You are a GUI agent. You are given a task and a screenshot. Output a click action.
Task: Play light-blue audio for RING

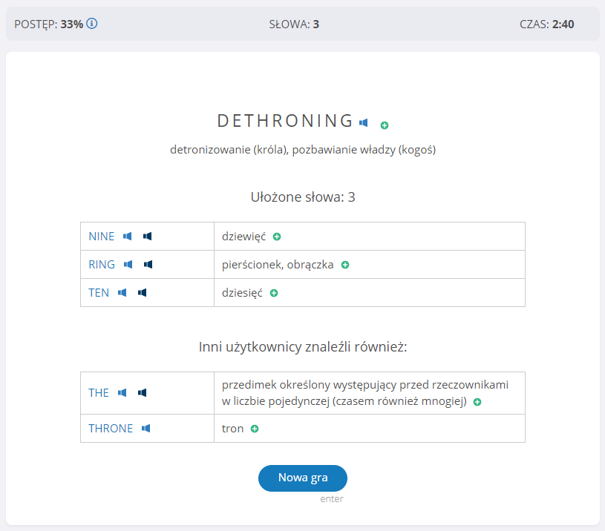(x=128, y=264)
